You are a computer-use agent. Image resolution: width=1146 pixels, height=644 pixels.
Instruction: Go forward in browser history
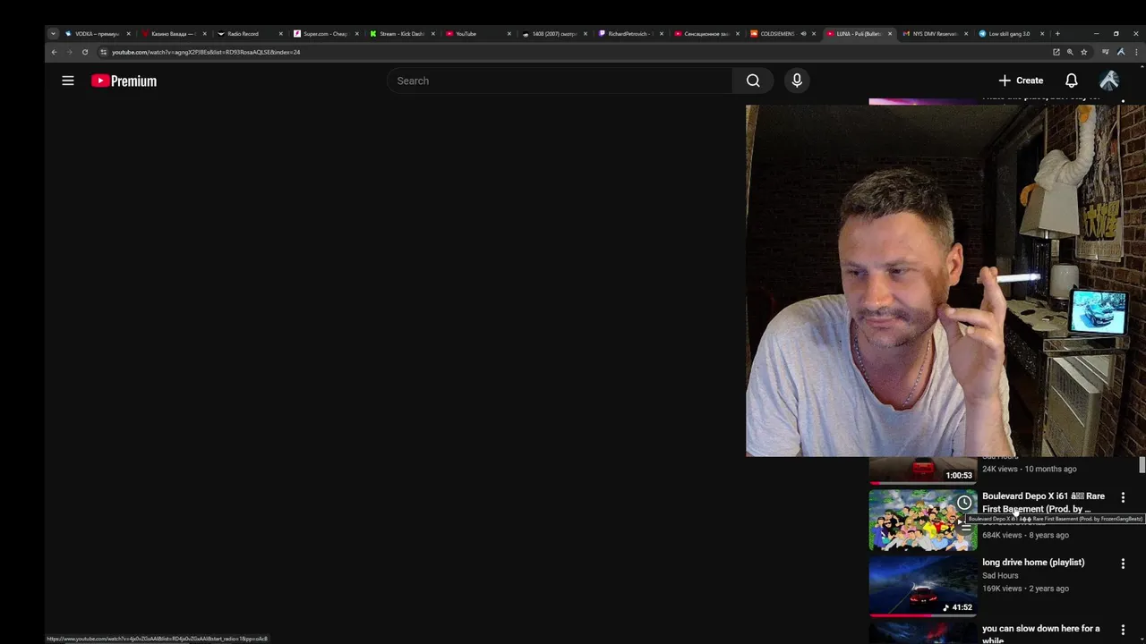click(69, 52)
